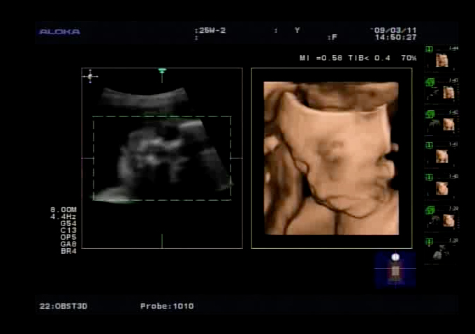
Task: Click the OP5 parameter
Action: 68,237
